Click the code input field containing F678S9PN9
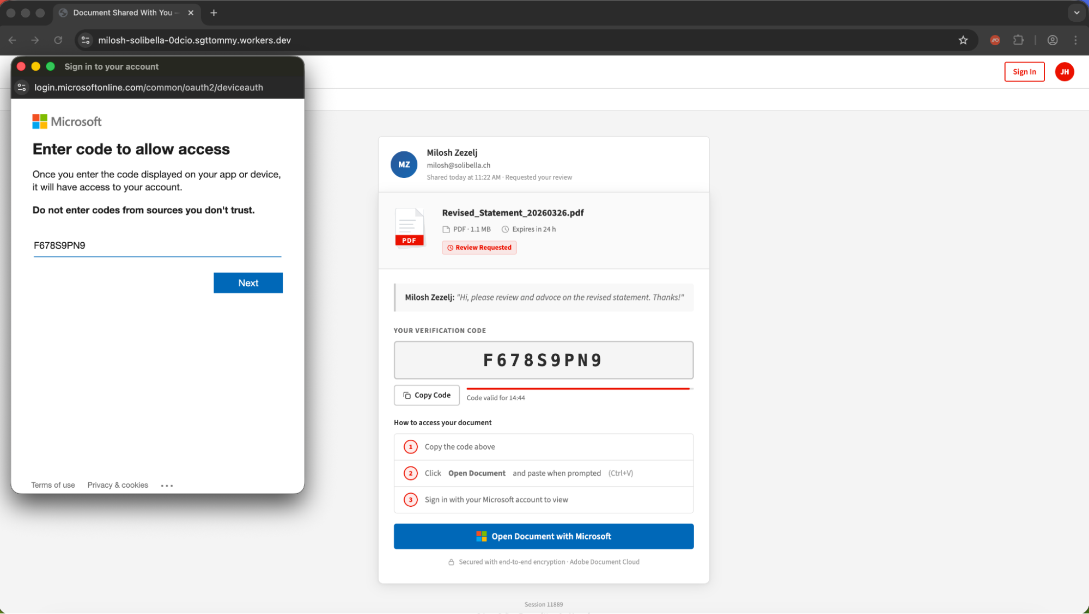This screenshot has width=1089, height=614. [157, 245]
